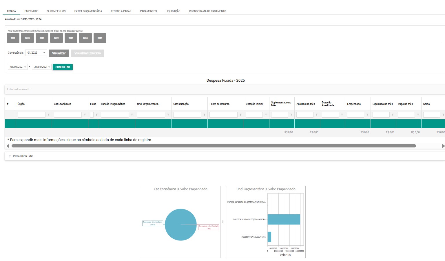Open the Competência 01/2025 dropdown
This screenshot has height=261, width=445.
44,53
